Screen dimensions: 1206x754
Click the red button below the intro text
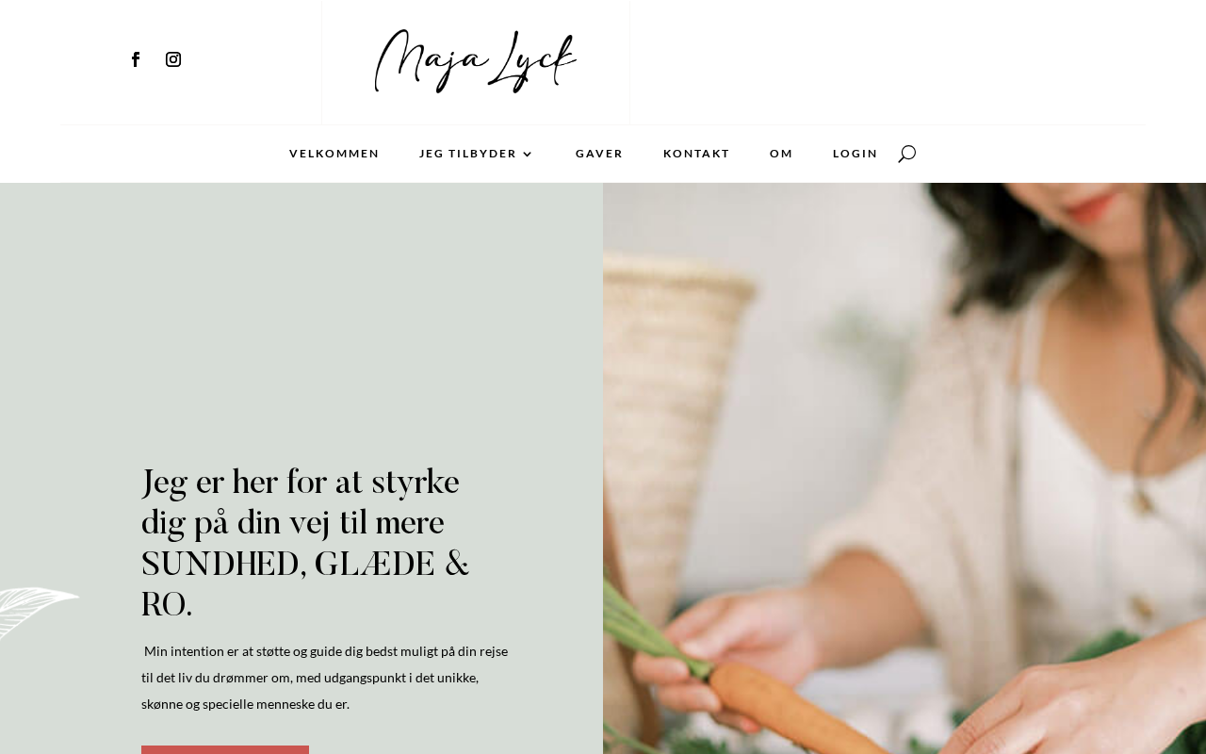point(225,749)
